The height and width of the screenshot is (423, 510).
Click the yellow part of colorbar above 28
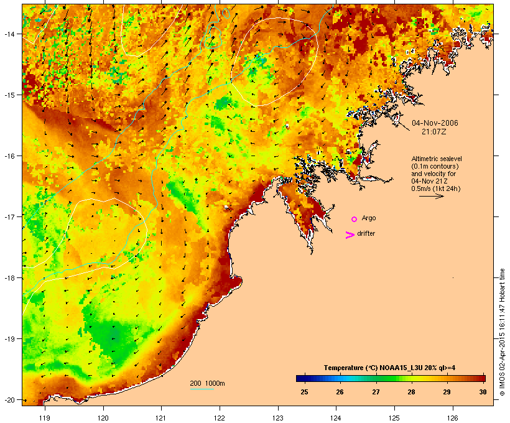tap(412, 378)
